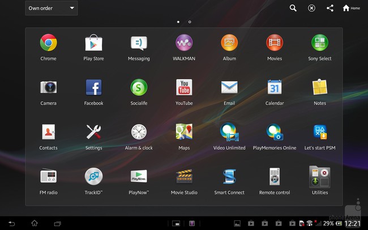Viewport: 368px width, 230px height.
Task: Launch the WALKMAN music app
Action: pos(184,42)
